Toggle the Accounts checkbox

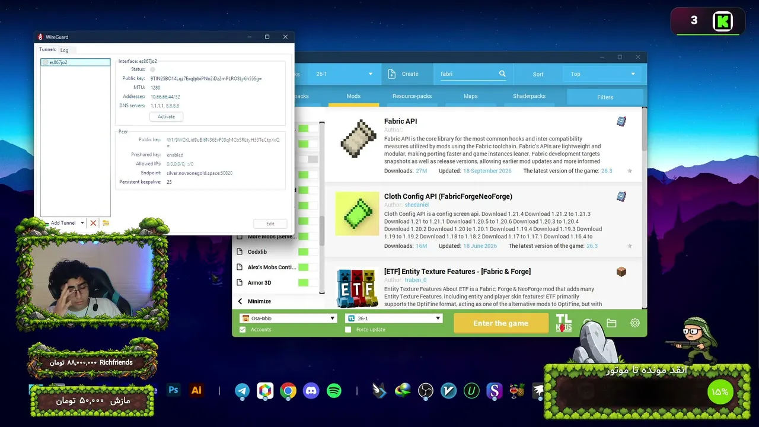pos(243,330)
